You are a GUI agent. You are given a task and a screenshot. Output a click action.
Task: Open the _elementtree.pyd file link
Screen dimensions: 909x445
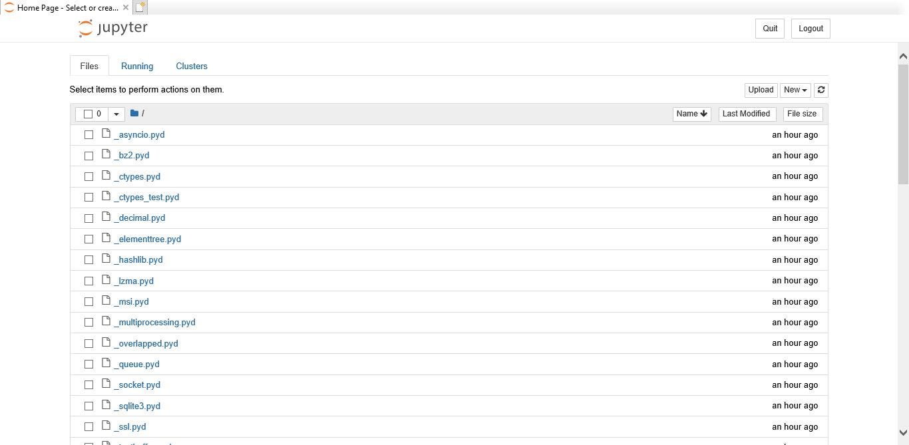[x=148, y=239]
